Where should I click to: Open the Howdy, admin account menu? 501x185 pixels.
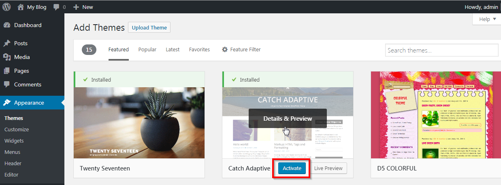click(x=482, y=7)
